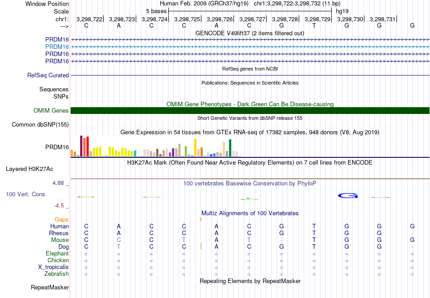Click the Common dbSNP(155) track label
Screen dimensions: 430x298
coord(40,125)
